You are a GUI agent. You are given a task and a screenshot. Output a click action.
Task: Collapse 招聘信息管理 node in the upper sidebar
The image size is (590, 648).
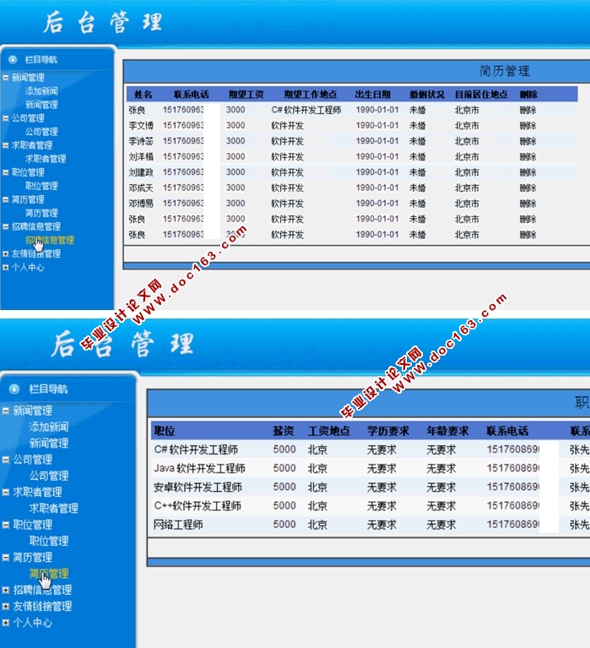tap(5, 226)
